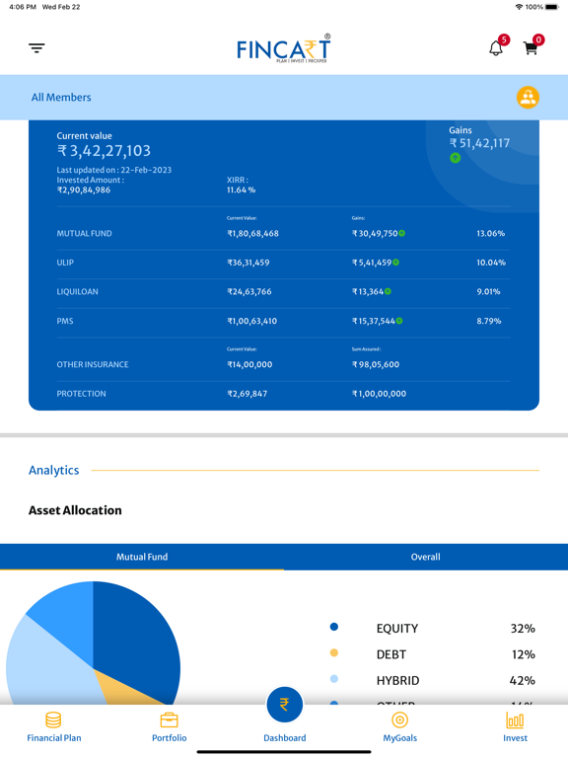
Task: Tap XIRR value 11.64 %
Action: [x=241, y=189]
